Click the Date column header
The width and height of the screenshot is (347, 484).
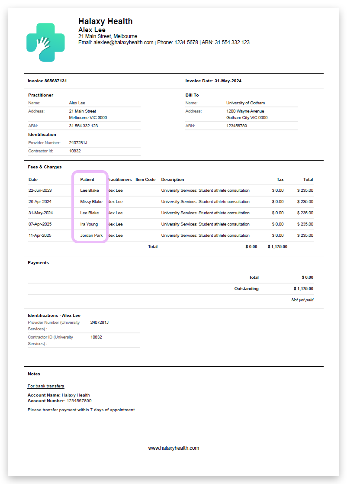(33, 179)
